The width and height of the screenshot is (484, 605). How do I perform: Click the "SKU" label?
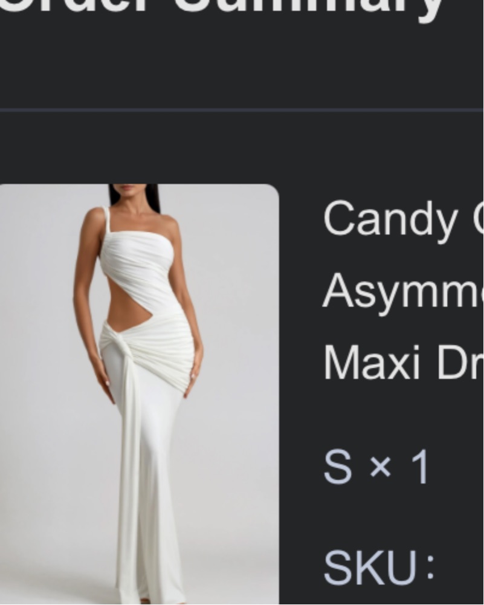(370, 567)
